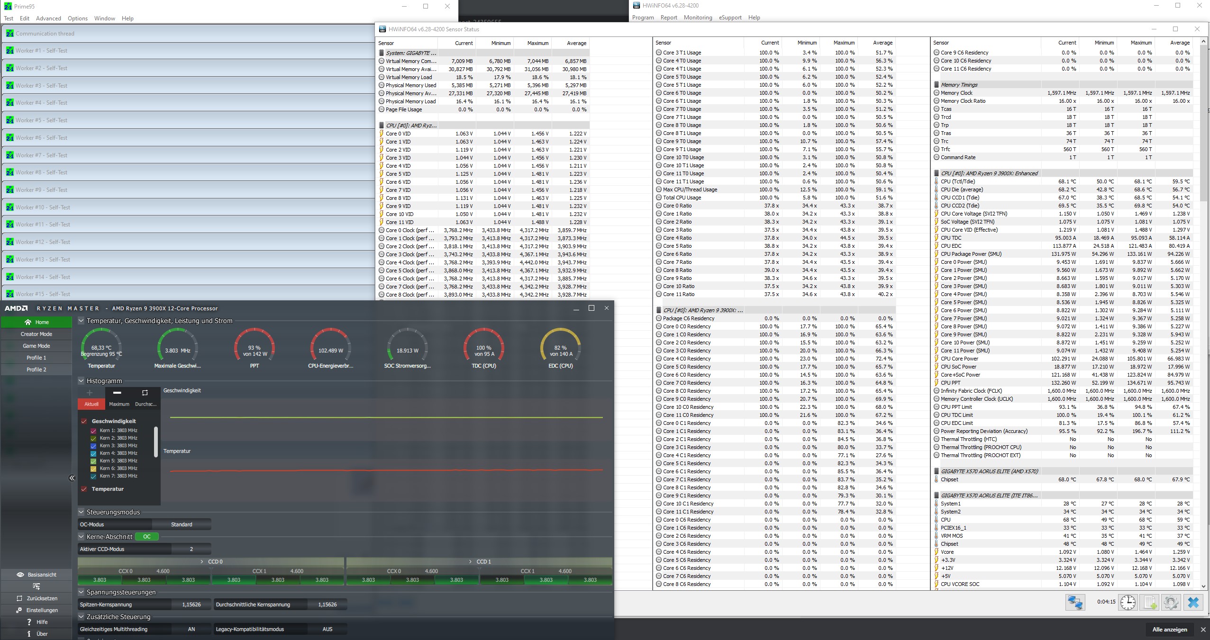Close sensors with blue X icon
This screenshot has width=1210, height=640.
coord(1193,602)
